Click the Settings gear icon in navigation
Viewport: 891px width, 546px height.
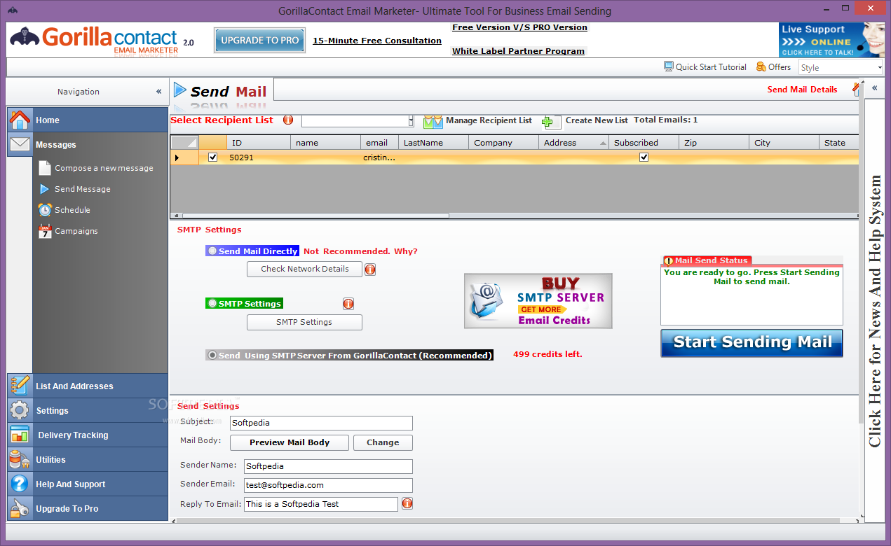(x=20, y=410)
